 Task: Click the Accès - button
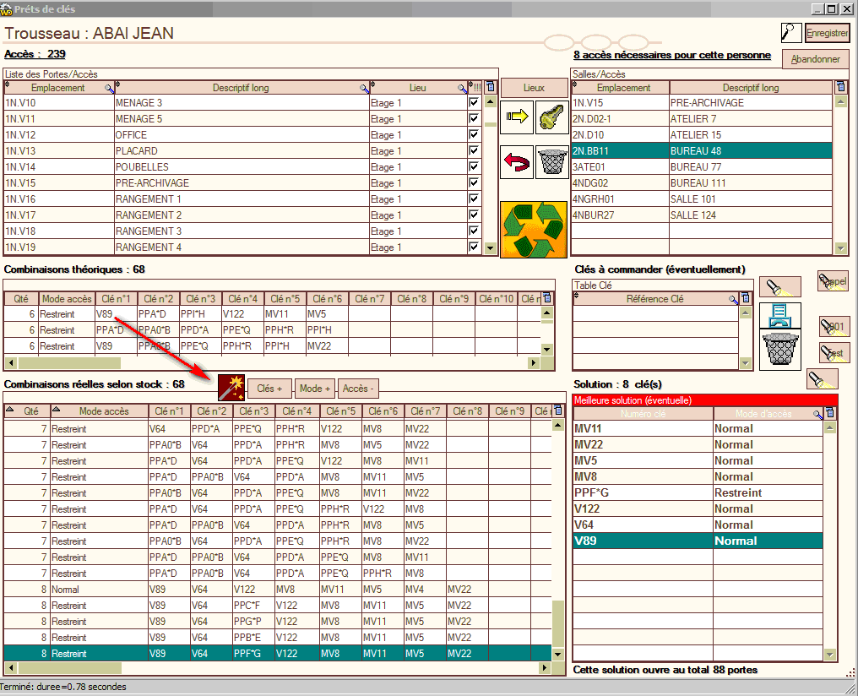click(x=358, y=389)
